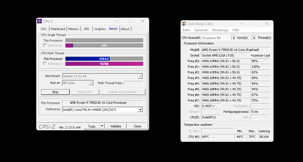Click the Stress CPU button

coord(85,92)
